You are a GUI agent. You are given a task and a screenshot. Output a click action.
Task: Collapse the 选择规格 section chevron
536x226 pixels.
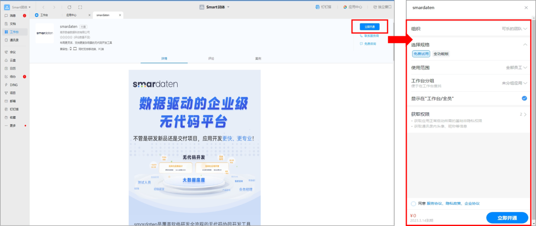[525, 44]
